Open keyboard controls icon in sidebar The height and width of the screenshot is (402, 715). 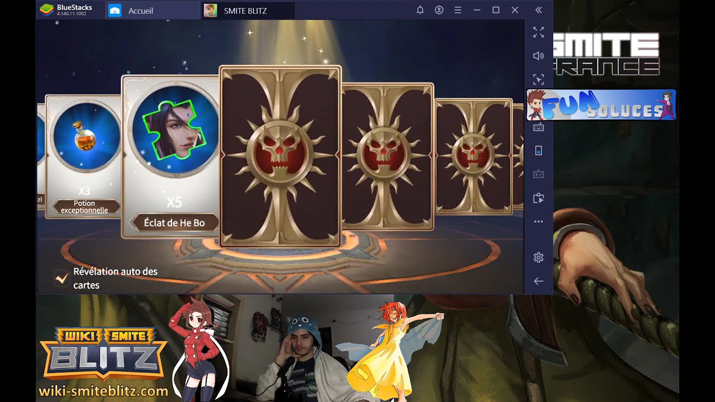[x=538, y=127]
